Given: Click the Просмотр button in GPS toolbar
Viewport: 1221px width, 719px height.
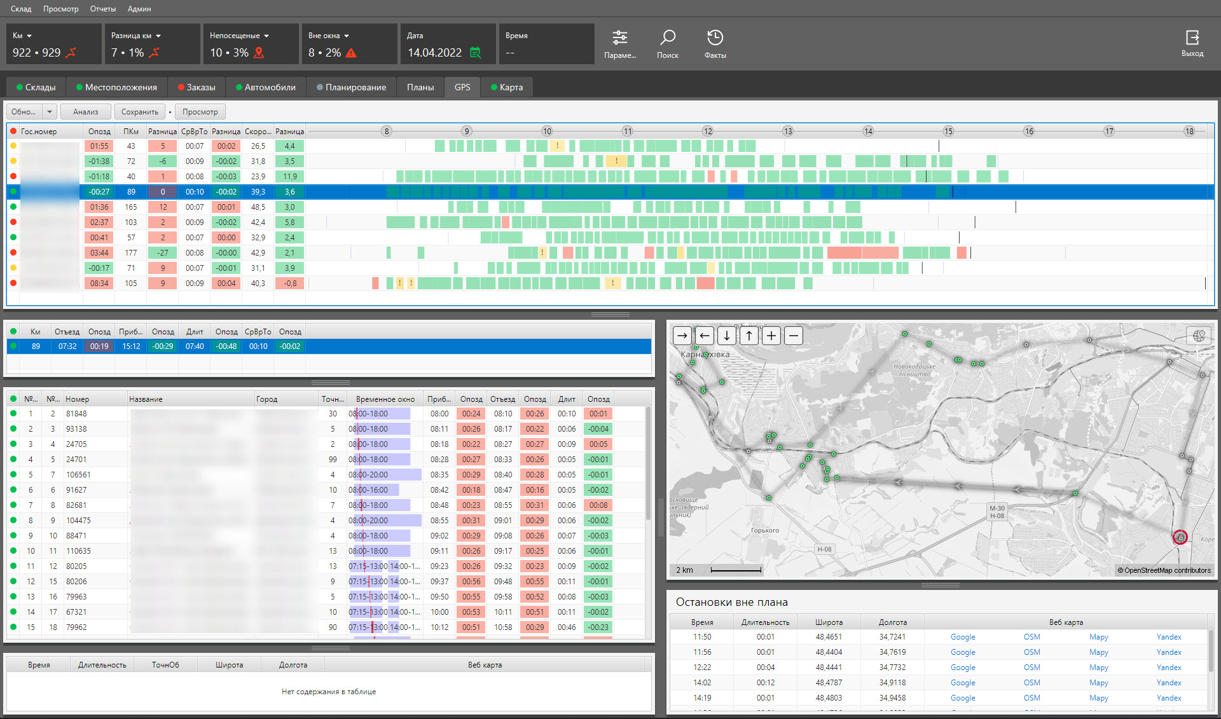Looking at the screenshot, I should 200,112.
